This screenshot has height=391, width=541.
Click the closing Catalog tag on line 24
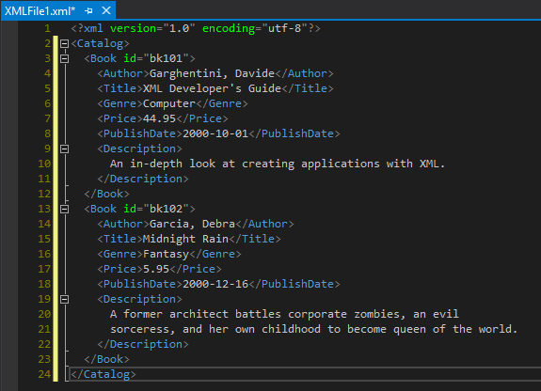point(103,374)
